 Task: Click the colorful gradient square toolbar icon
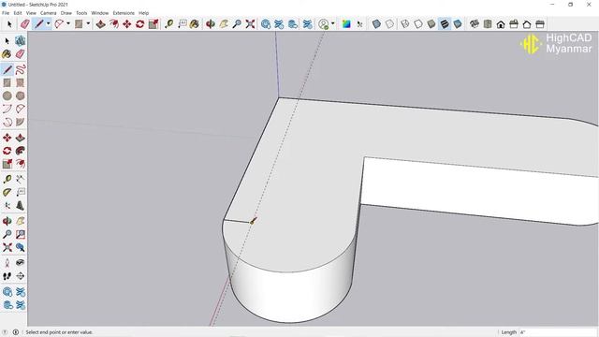346,24
